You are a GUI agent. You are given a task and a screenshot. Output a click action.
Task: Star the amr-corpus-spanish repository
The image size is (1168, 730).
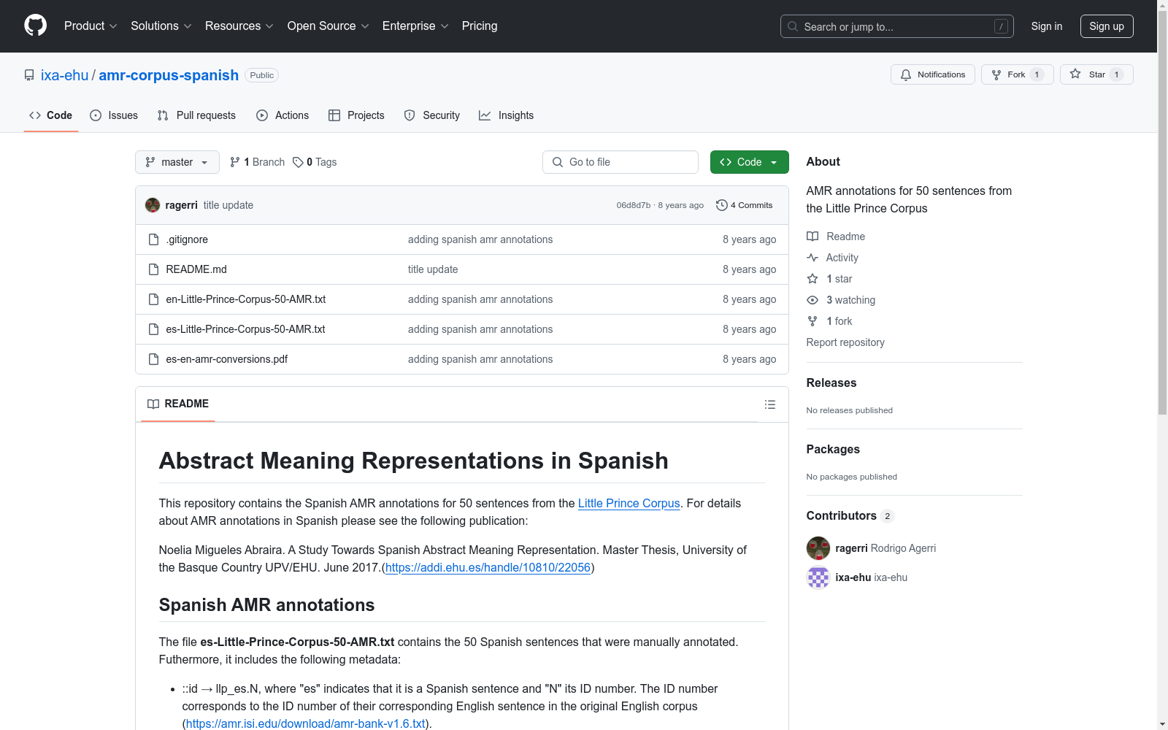click(x=1096, y=74)
